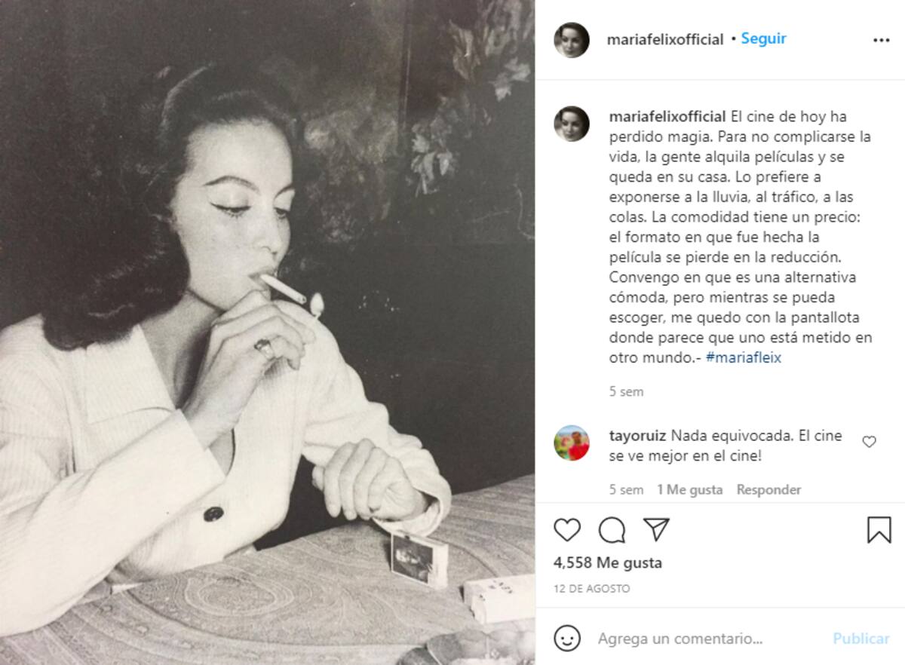
Task: Open the three-dot more options menu
Action: tap(881, 40)
